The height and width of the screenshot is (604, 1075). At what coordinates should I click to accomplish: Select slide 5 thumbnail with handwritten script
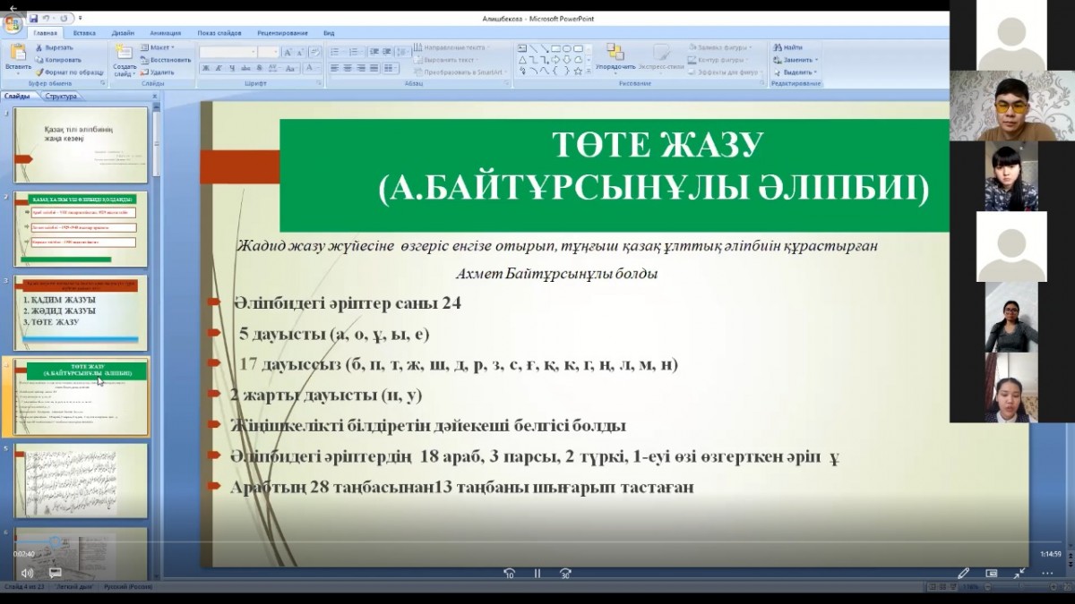(81, 481)
